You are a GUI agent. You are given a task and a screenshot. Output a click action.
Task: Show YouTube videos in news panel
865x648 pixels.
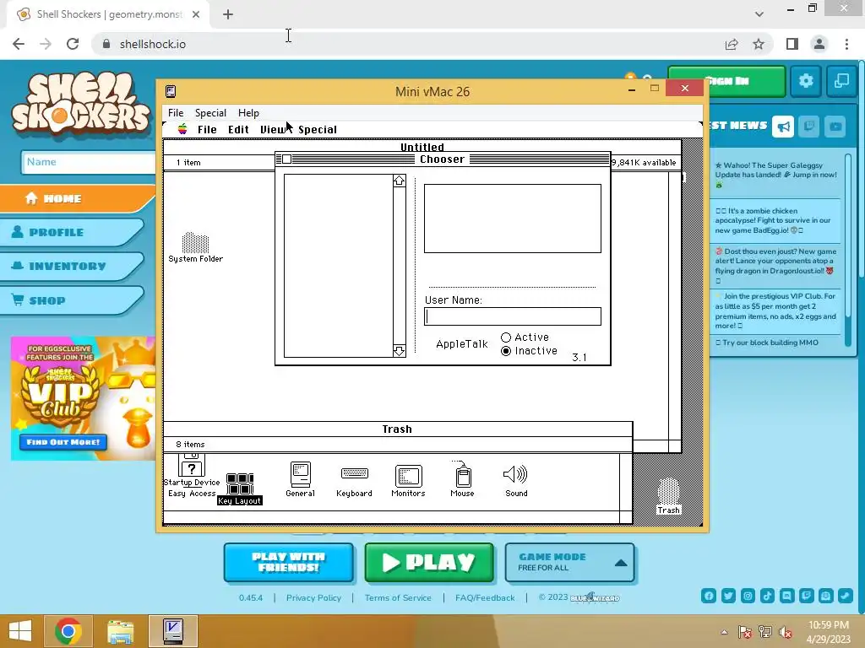835,127
